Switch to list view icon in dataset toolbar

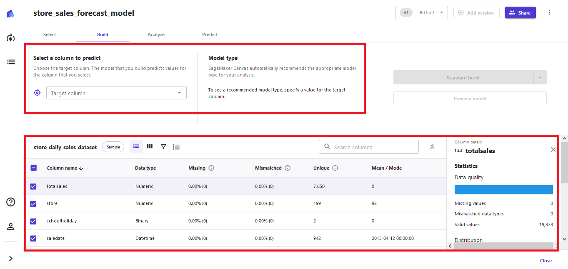136,146
